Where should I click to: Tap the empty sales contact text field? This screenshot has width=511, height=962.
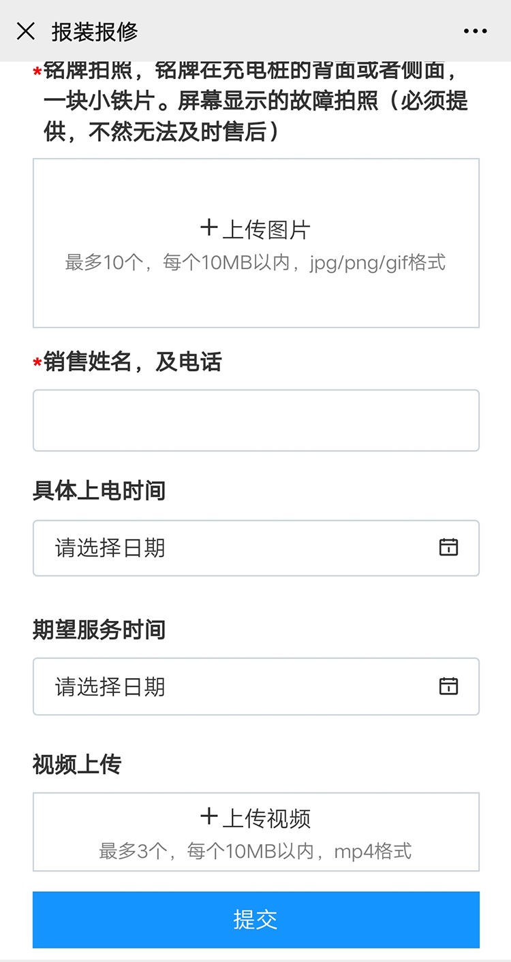[x=255, y=419]
